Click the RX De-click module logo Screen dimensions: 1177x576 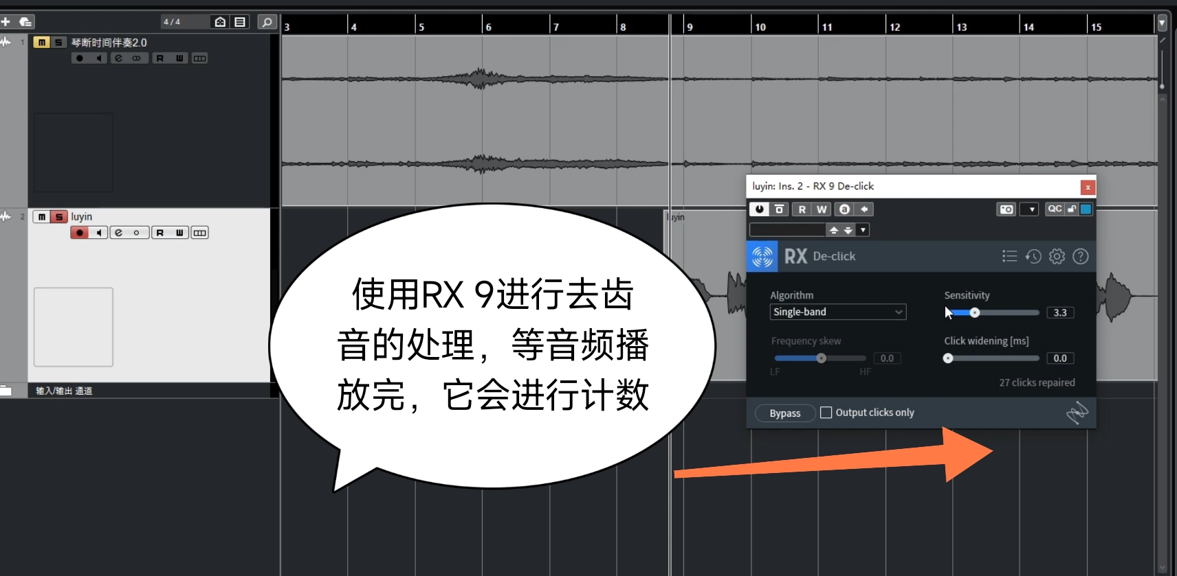pos(762,256)
